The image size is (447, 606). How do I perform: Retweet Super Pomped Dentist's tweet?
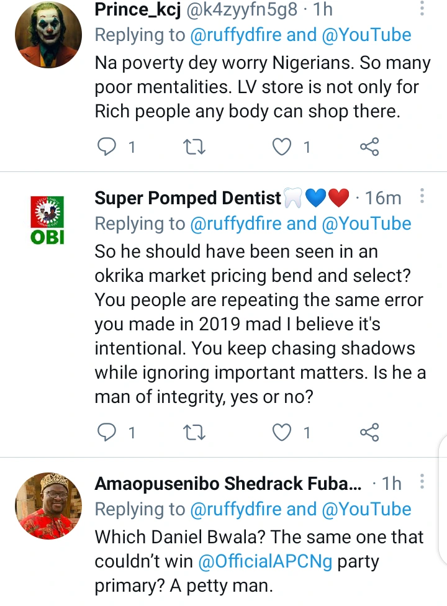pyautogui.click(x=195, y=433)
